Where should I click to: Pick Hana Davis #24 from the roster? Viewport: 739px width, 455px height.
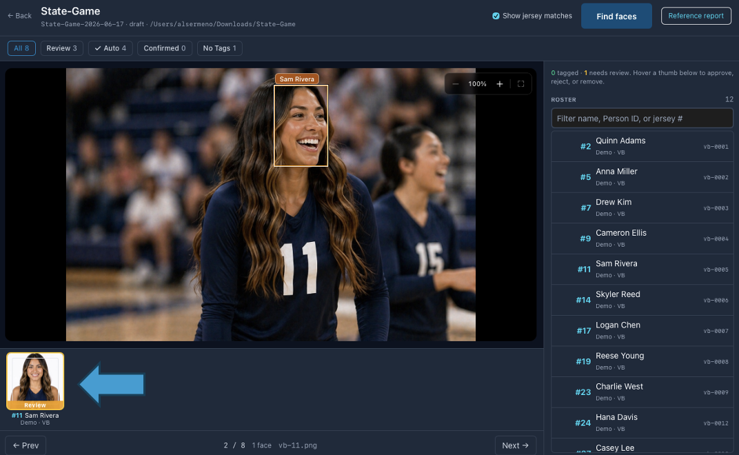coord(642,423)
